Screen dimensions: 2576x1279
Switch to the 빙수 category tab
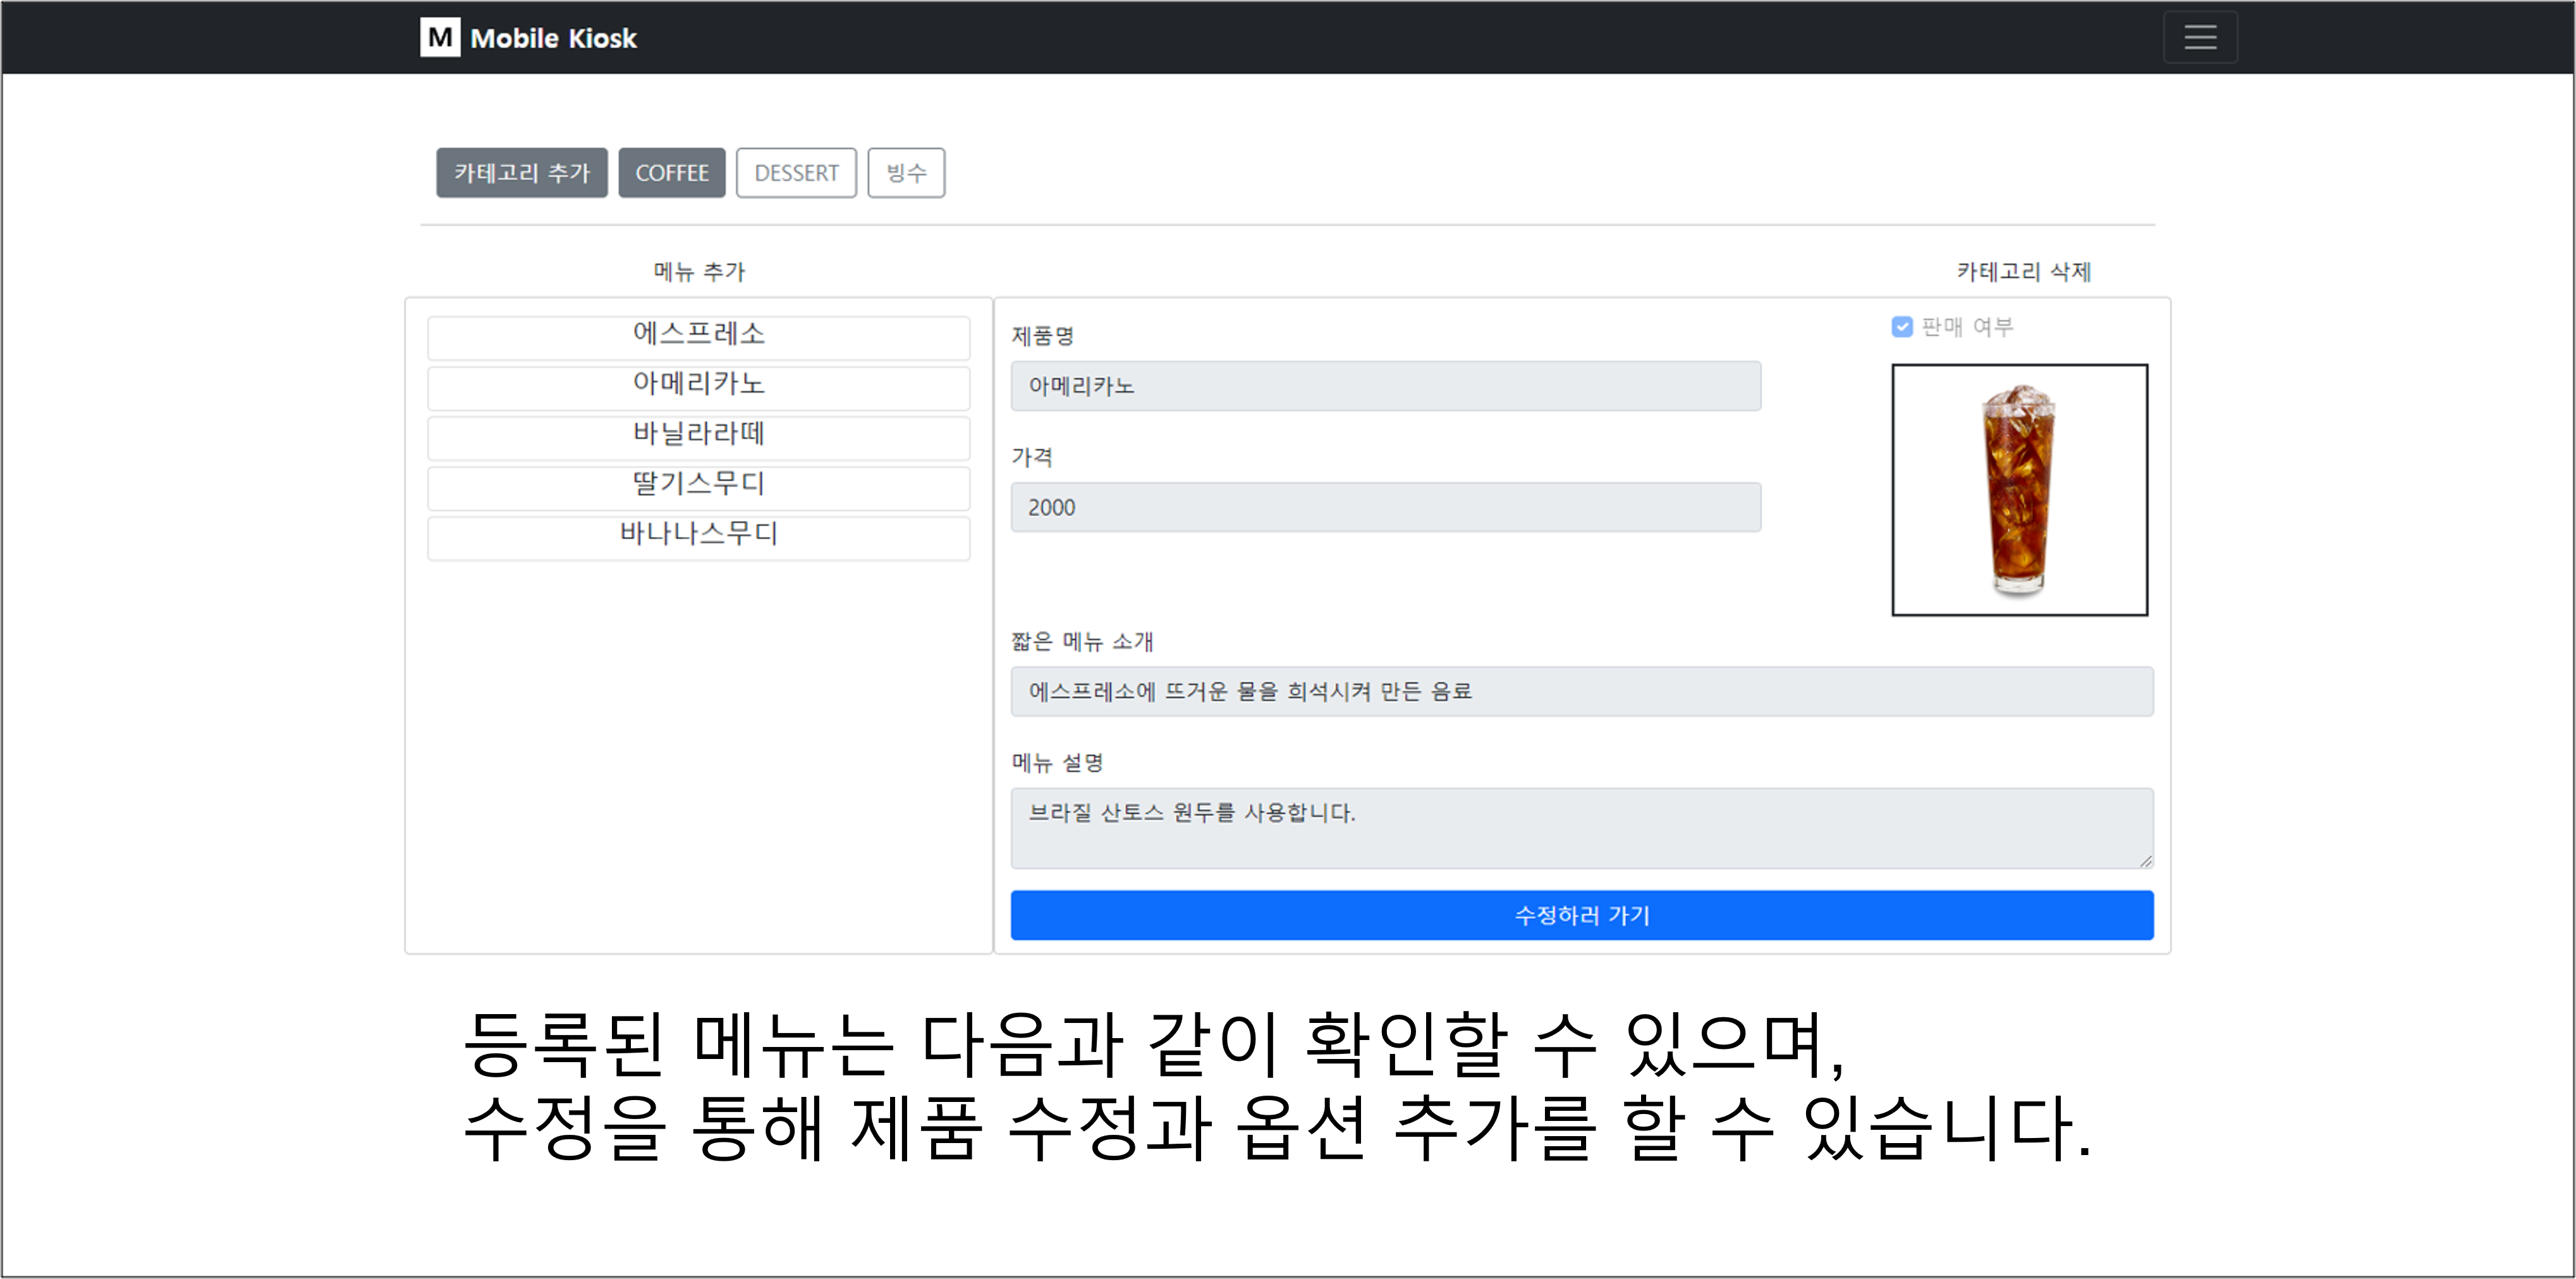[x=906, y=173]
